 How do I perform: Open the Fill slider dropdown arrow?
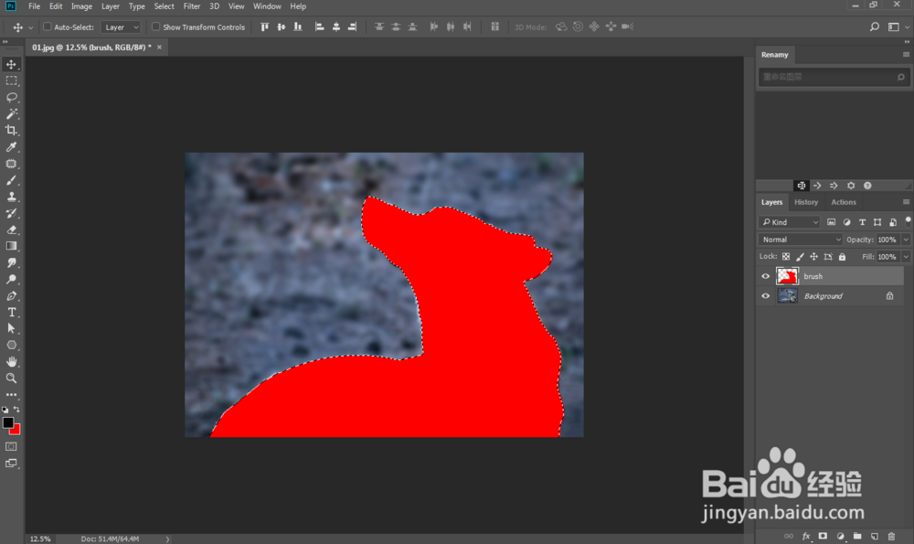pos(906,257)
